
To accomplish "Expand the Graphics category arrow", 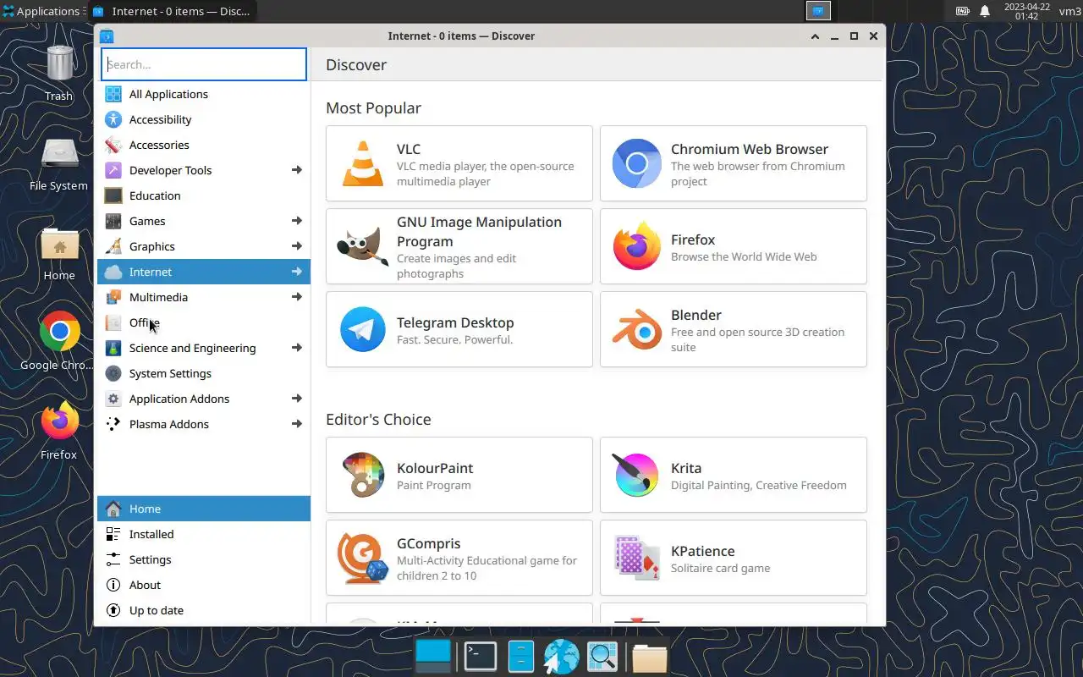I will [297, 246].
